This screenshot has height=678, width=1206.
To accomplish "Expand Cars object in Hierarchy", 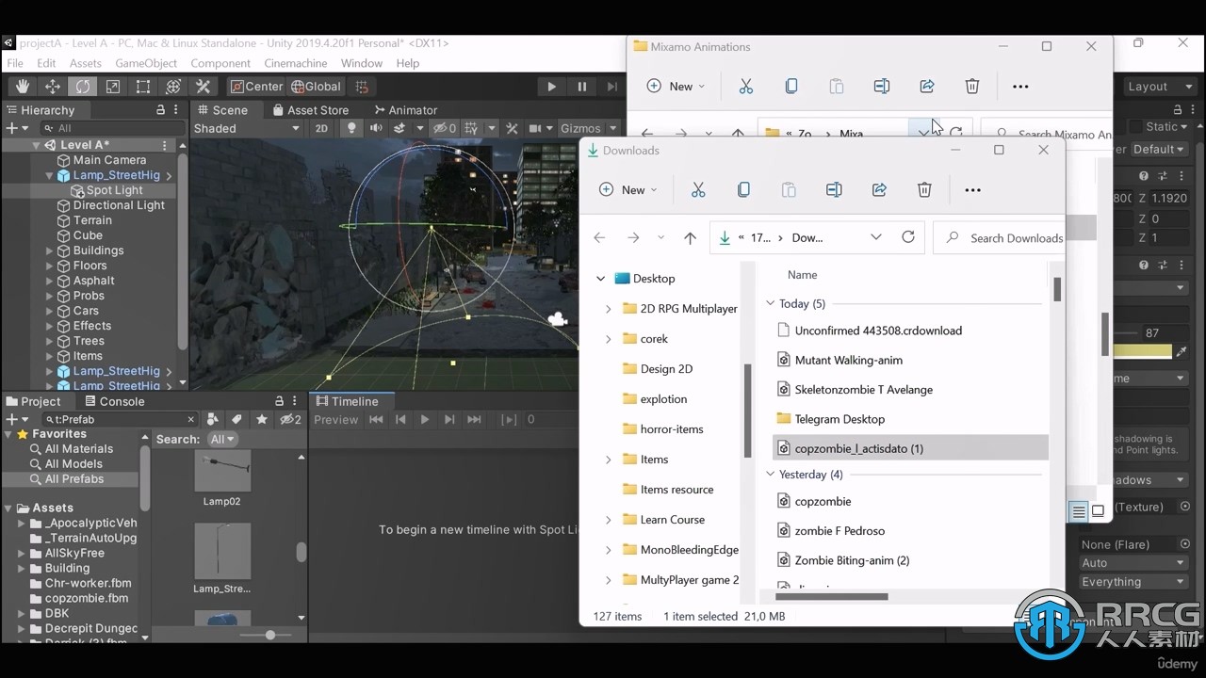I will click(50, 311).
